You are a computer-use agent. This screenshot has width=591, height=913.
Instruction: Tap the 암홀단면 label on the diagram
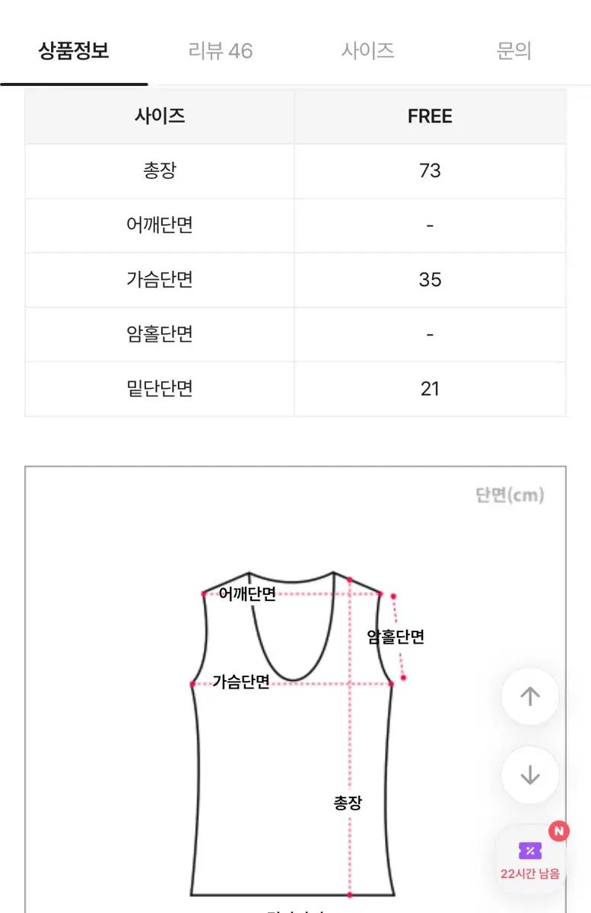(x=396, y=637)
